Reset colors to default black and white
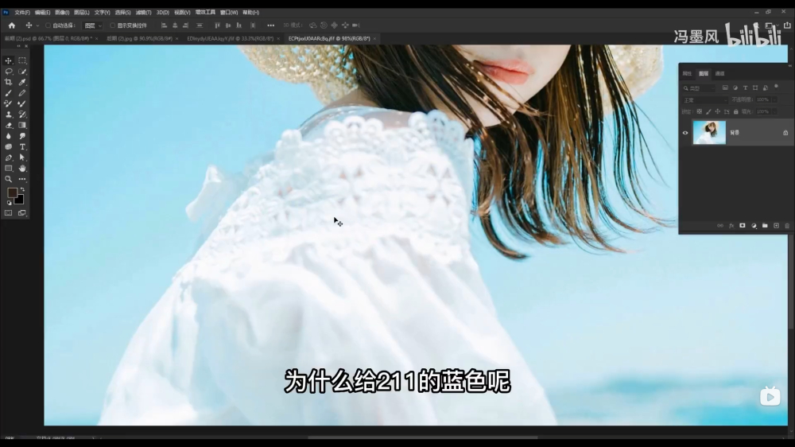The width and height of the screenshot is (795, 447). pyautogui.click(x=9, y=203)
